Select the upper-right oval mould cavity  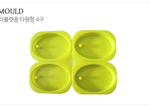click(94, 45)
